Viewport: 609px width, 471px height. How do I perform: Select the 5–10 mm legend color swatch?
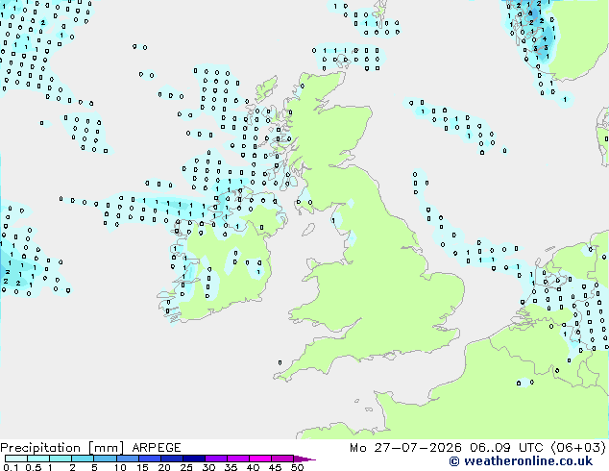click(105, 459)
